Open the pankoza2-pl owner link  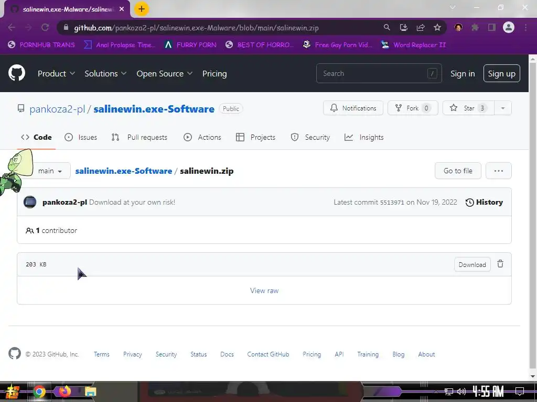[57, 109]
